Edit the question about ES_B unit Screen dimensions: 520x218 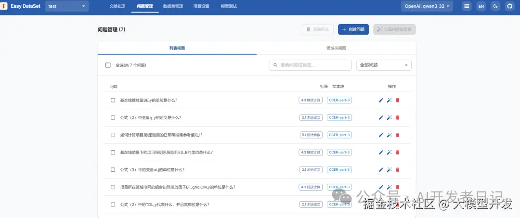381,152
